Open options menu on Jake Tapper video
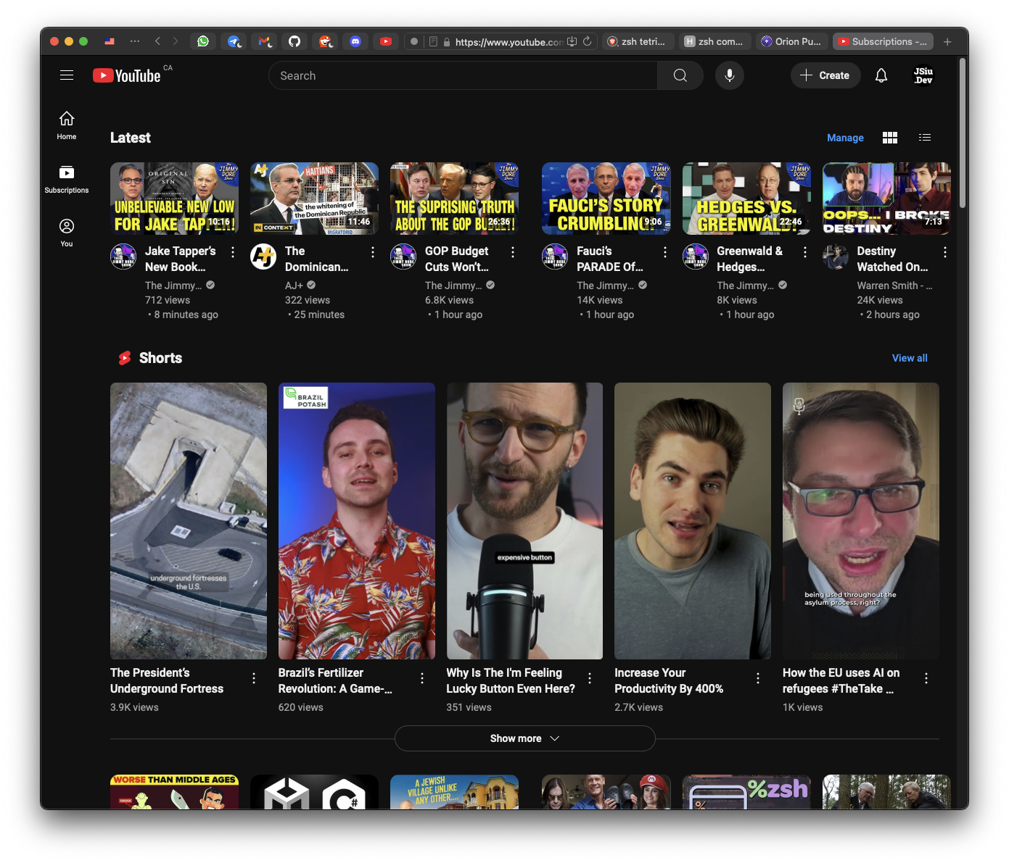Viewport: 1009px width, 863px height. [x=232, y=251]
